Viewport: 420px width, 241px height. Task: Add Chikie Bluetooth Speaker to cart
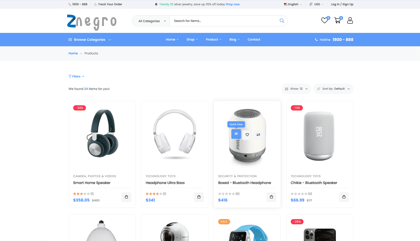[x=344, y=197]
